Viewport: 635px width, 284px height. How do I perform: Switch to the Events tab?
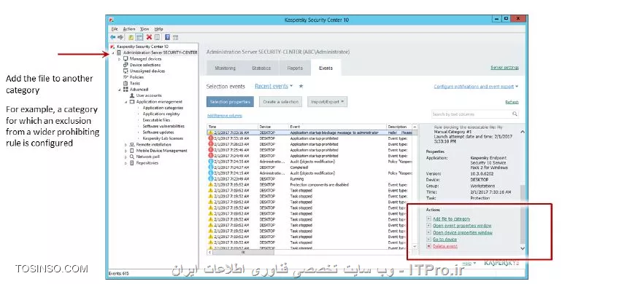coord(326,68)
